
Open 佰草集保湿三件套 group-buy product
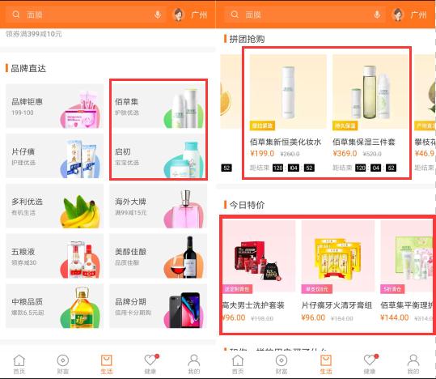coord(370,113)
